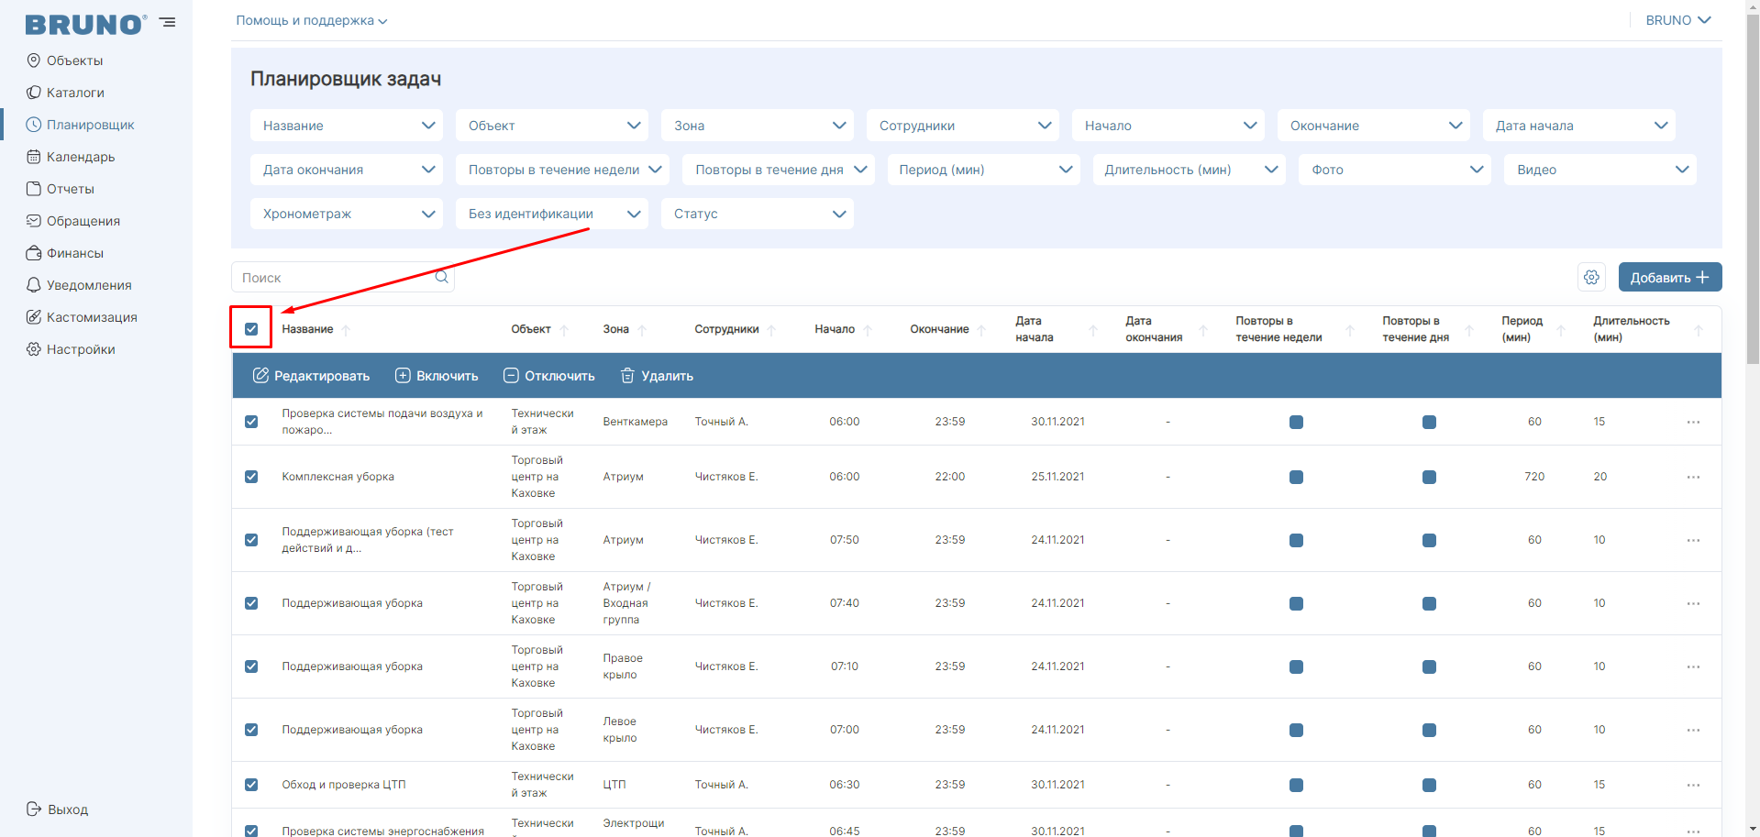Open row menu for Проверка системы подачи воздуха
1760x837 pixels.
(1693, 422)
